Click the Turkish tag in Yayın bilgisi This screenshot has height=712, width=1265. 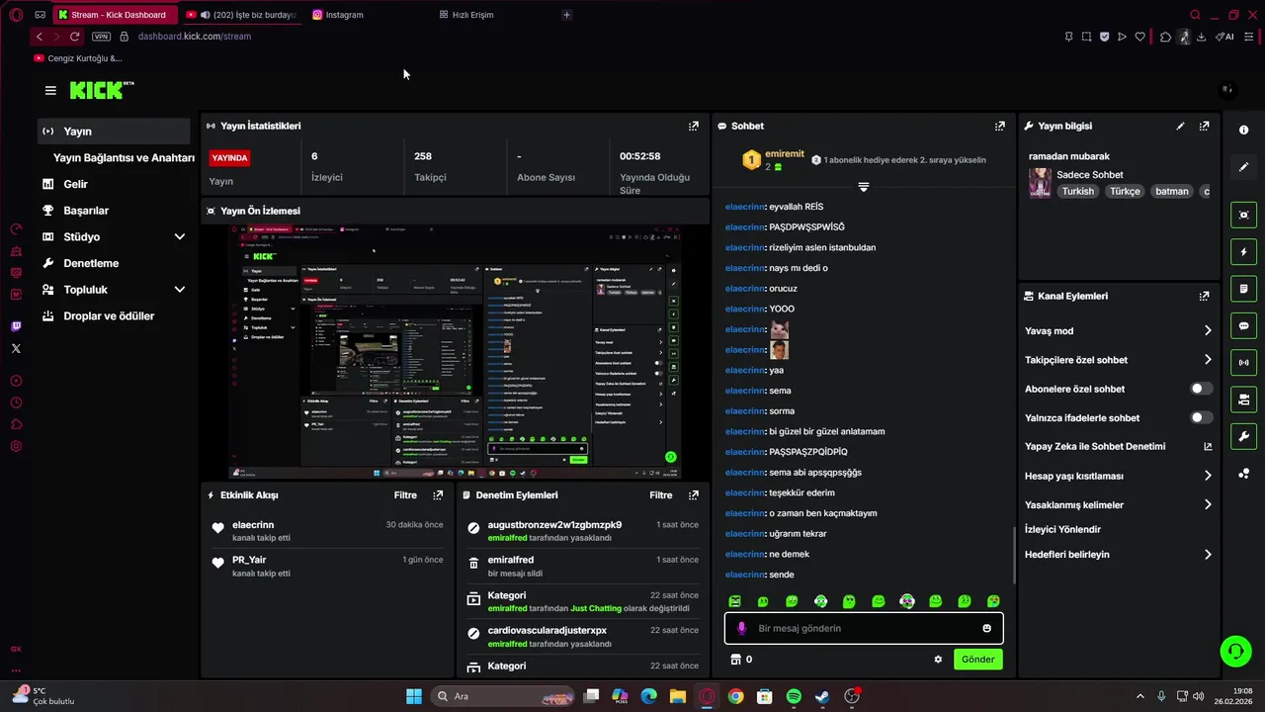click(x=1078, y=192)
